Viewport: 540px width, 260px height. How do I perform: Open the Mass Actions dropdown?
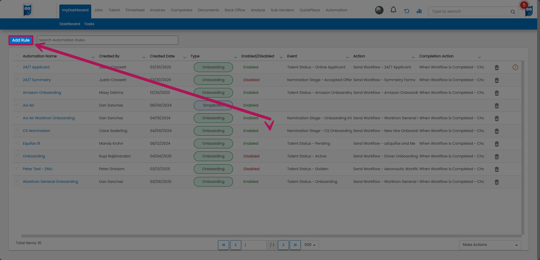490,245
